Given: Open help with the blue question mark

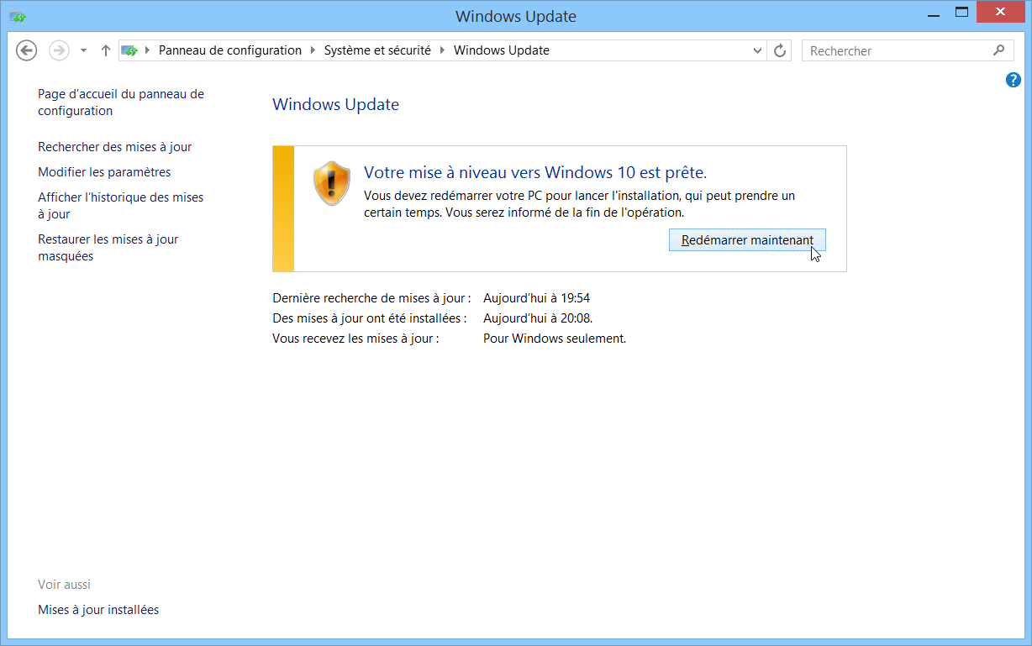Looking at the screenshot, I should 1014,80.
